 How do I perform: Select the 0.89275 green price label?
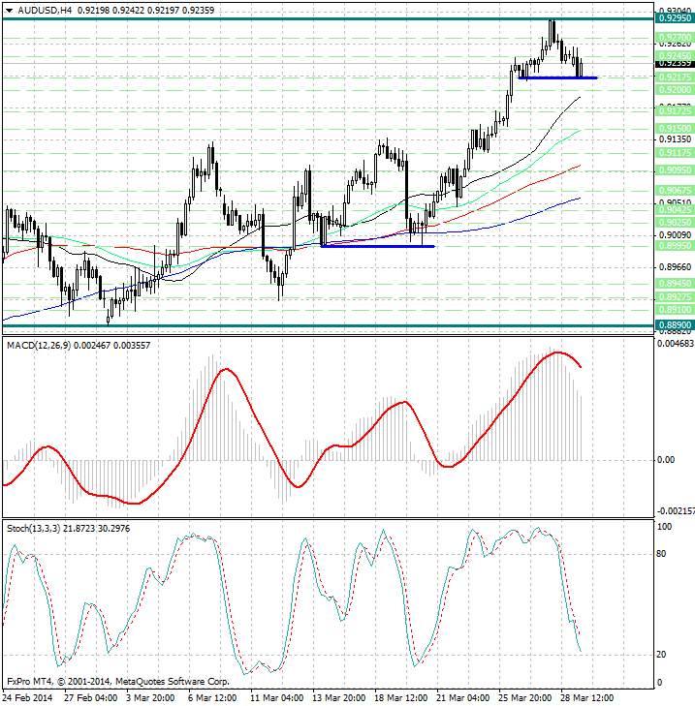675,296
